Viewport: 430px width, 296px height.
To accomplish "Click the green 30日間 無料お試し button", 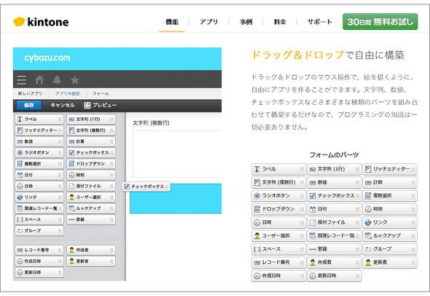I will coord(380,22).
